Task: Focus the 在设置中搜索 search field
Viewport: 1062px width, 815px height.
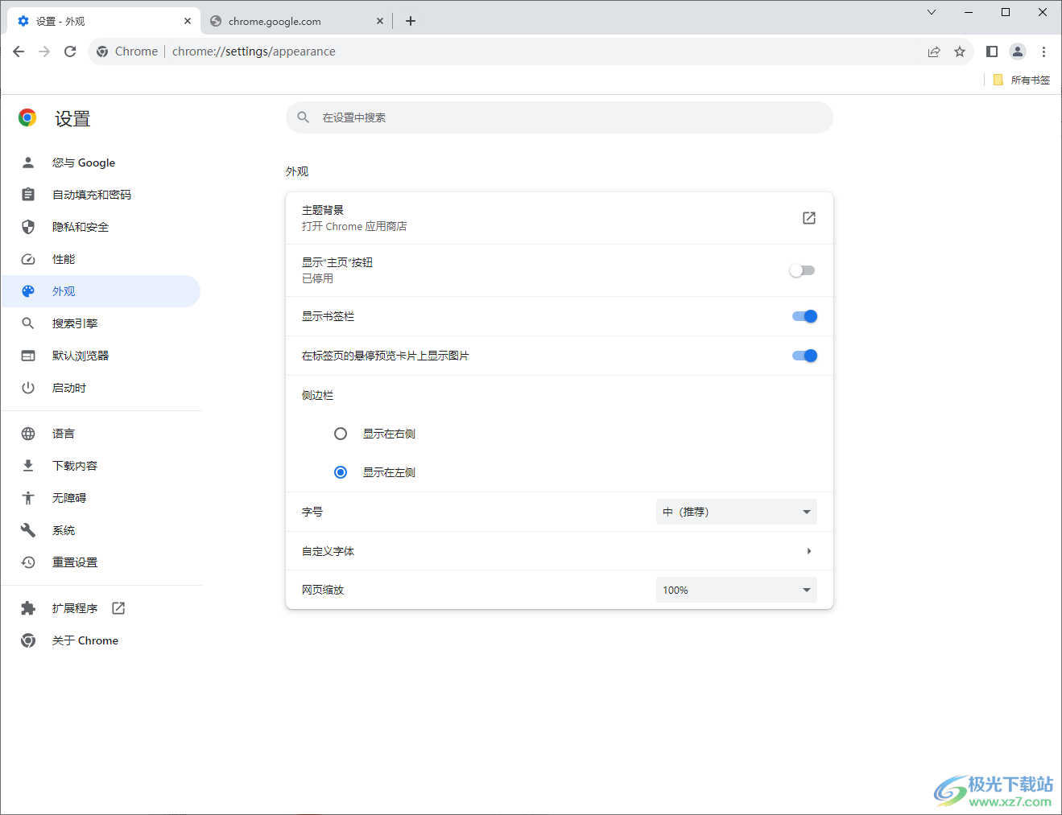Action: (x=560, y=117)
